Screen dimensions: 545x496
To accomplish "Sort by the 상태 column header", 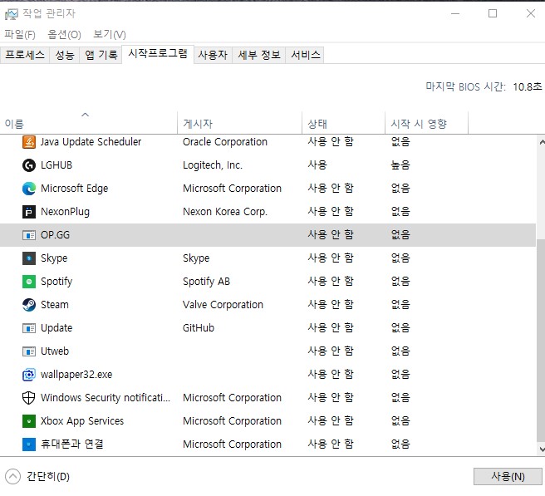I will 343,122.
